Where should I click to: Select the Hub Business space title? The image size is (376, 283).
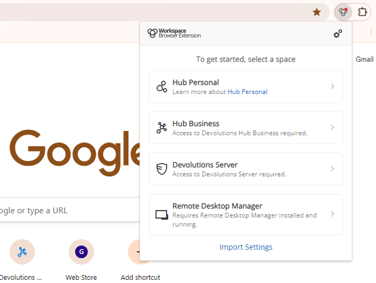coord(196,124)
